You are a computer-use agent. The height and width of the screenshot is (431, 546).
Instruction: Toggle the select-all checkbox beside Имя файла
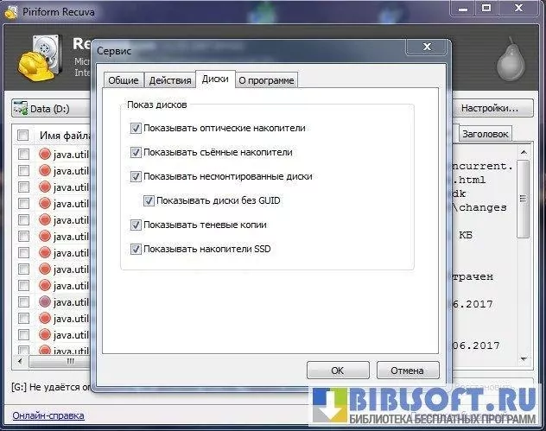click(23, 136)
